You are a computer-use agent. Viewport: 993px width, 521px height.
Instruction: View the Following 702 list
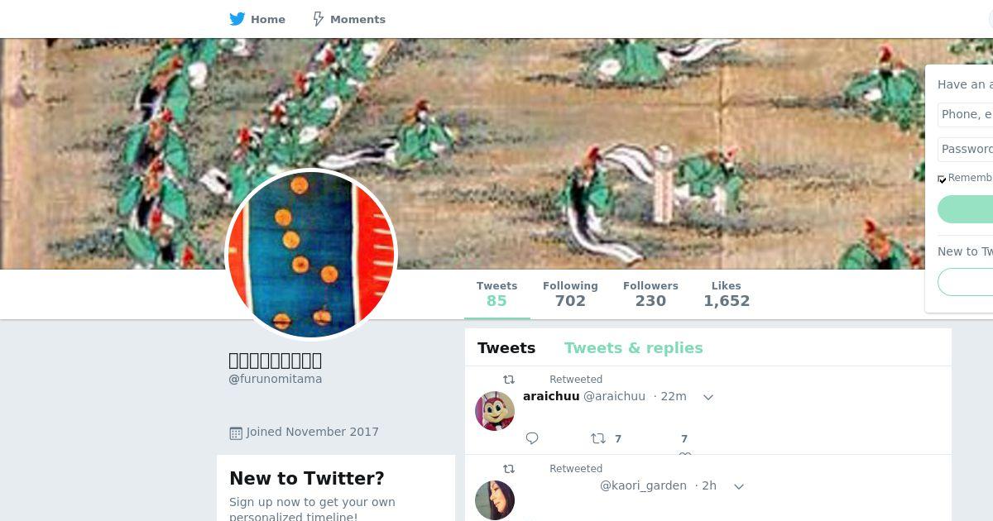pyautogui.click(x=570, y=294)
